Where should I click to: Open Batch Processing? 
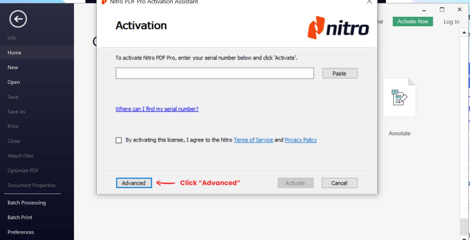26,203
